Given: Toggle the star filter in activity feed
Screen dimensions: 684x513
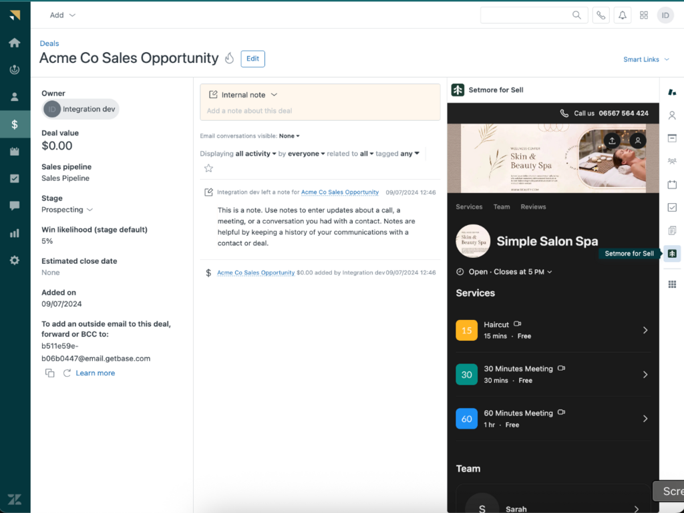Looking at the screenshot, I should pyautogui.click(x=208, y=168).
